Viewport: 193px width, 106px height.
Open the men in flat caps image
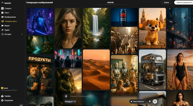(40, 101)
